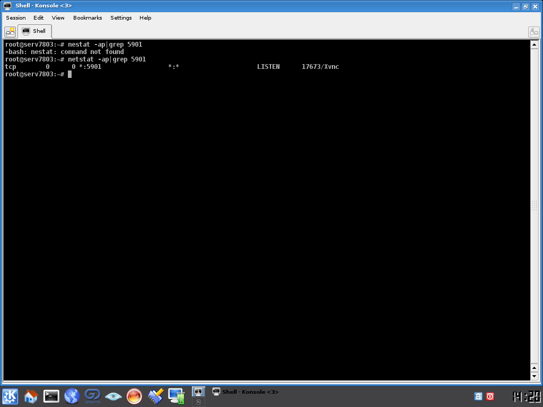The width and height of the screenshot is (543, 407).
Task: Launch the red flame firewall icon
Action: (134, 396)
